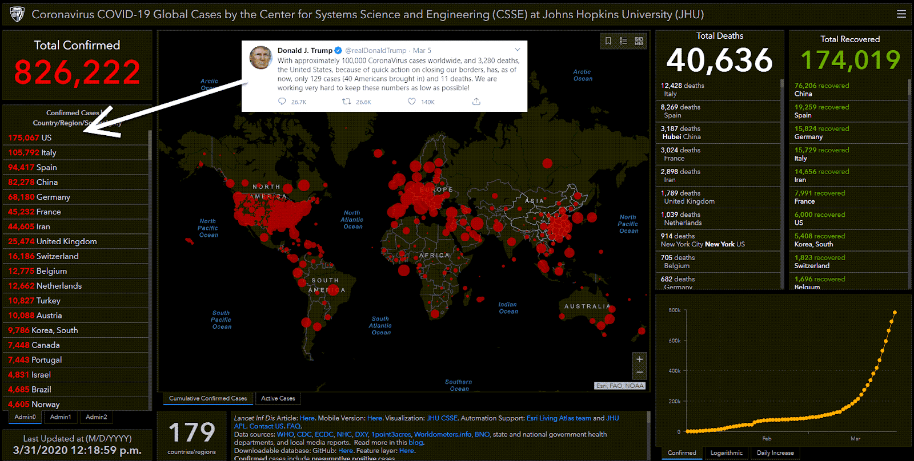Image resolution: width=914 pixels, height=461 pixels.
Task: Zoom in on the map with plus button
Action: click(640, 359)
